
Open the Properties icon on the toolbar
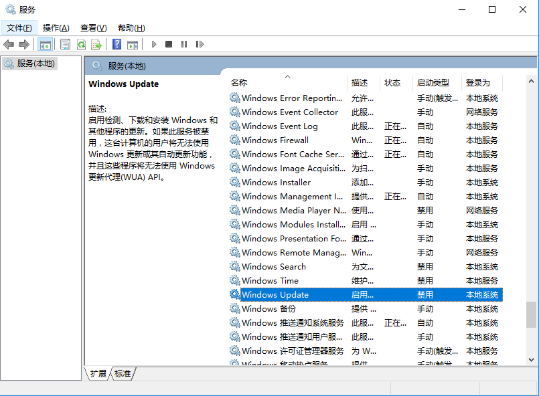[x=64, y=44]
